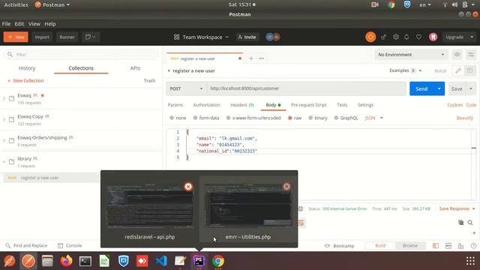Screen dimensions: 480x270
Task: Open Postman settings gear icon
Action: (396, 37)
